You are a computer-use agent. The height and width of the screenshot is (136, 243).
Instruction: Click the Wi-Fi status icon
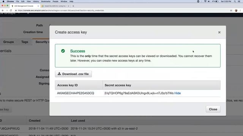coord(205,2)
